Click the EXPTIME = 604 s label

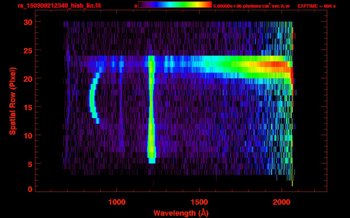pyautogui.click(x=316, y=6)
